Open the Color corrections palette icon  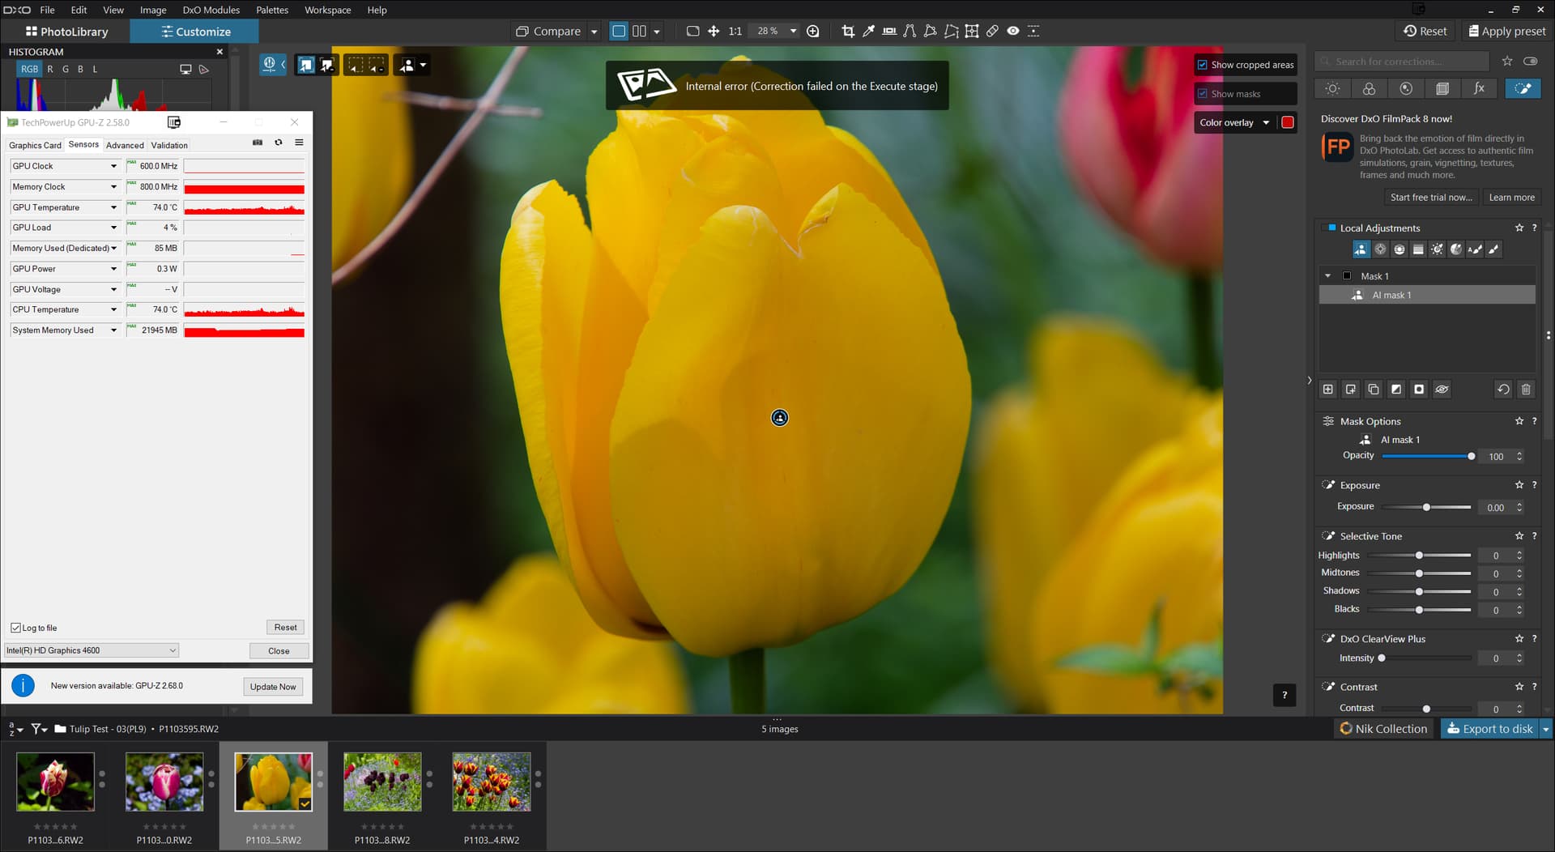[x=1369, y=89]
